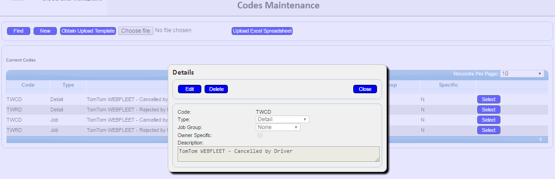Open the Choose file picker
Viewport: 555px width, 179px height.
click(x=136, y=31)
